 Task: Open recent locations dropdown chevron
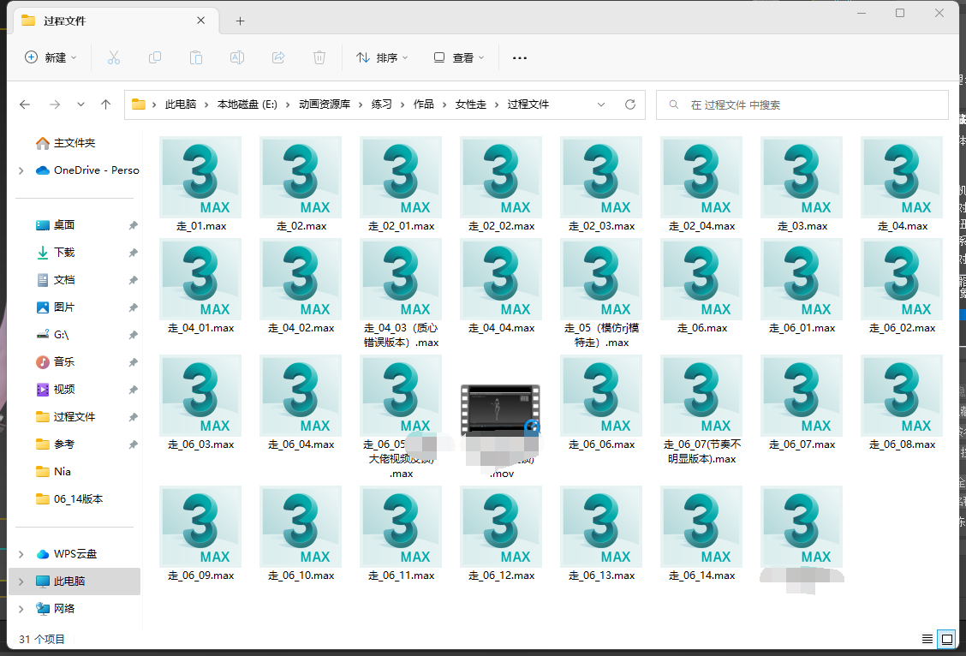click(80, 104)
